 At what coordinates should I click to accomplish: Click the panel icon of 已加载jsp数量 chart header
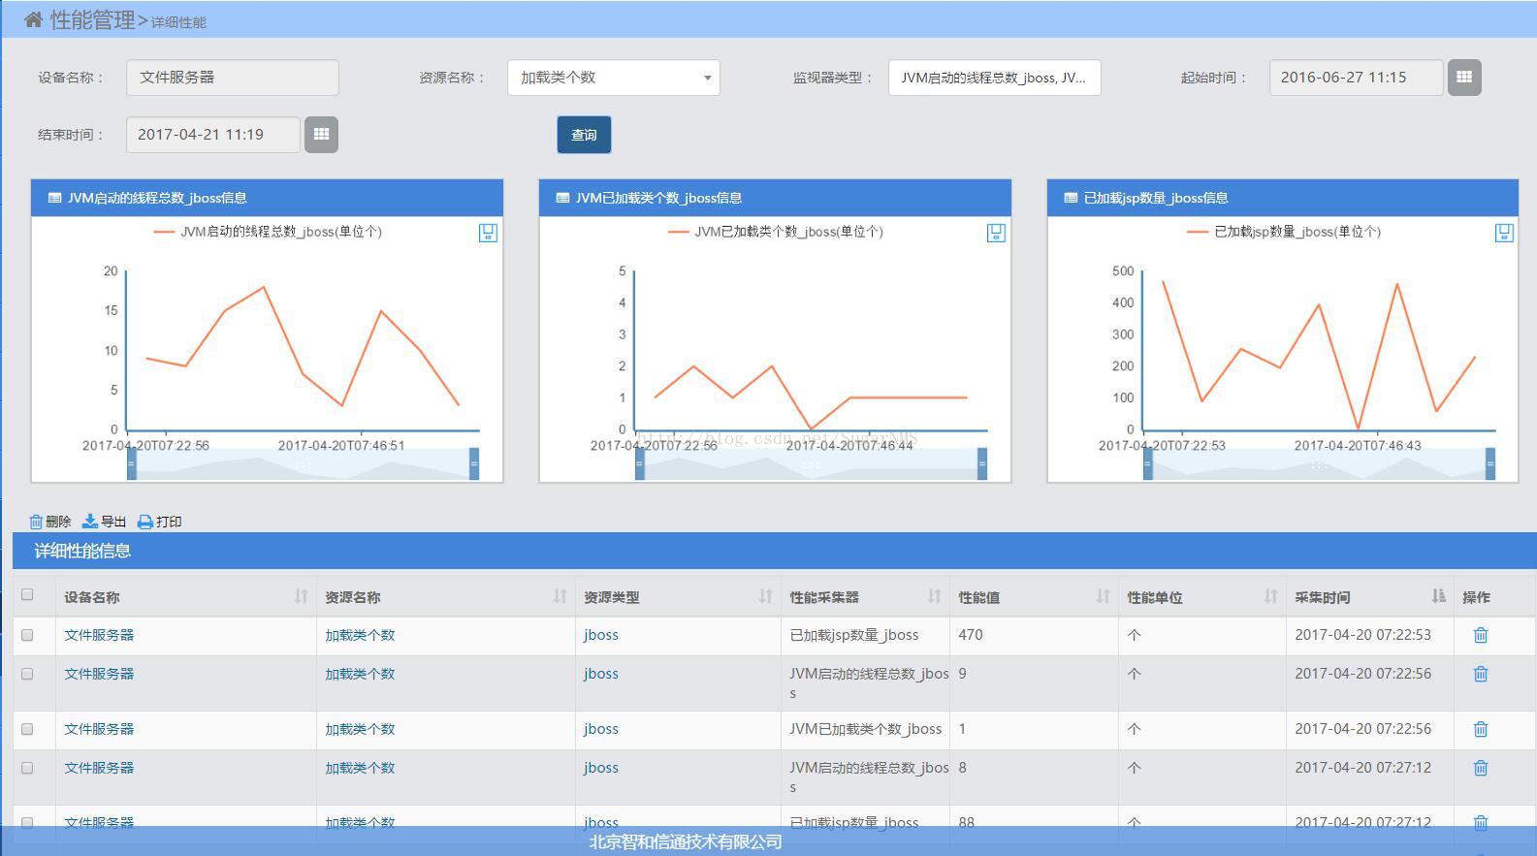pyautogui.click(x=1071, y=198)
